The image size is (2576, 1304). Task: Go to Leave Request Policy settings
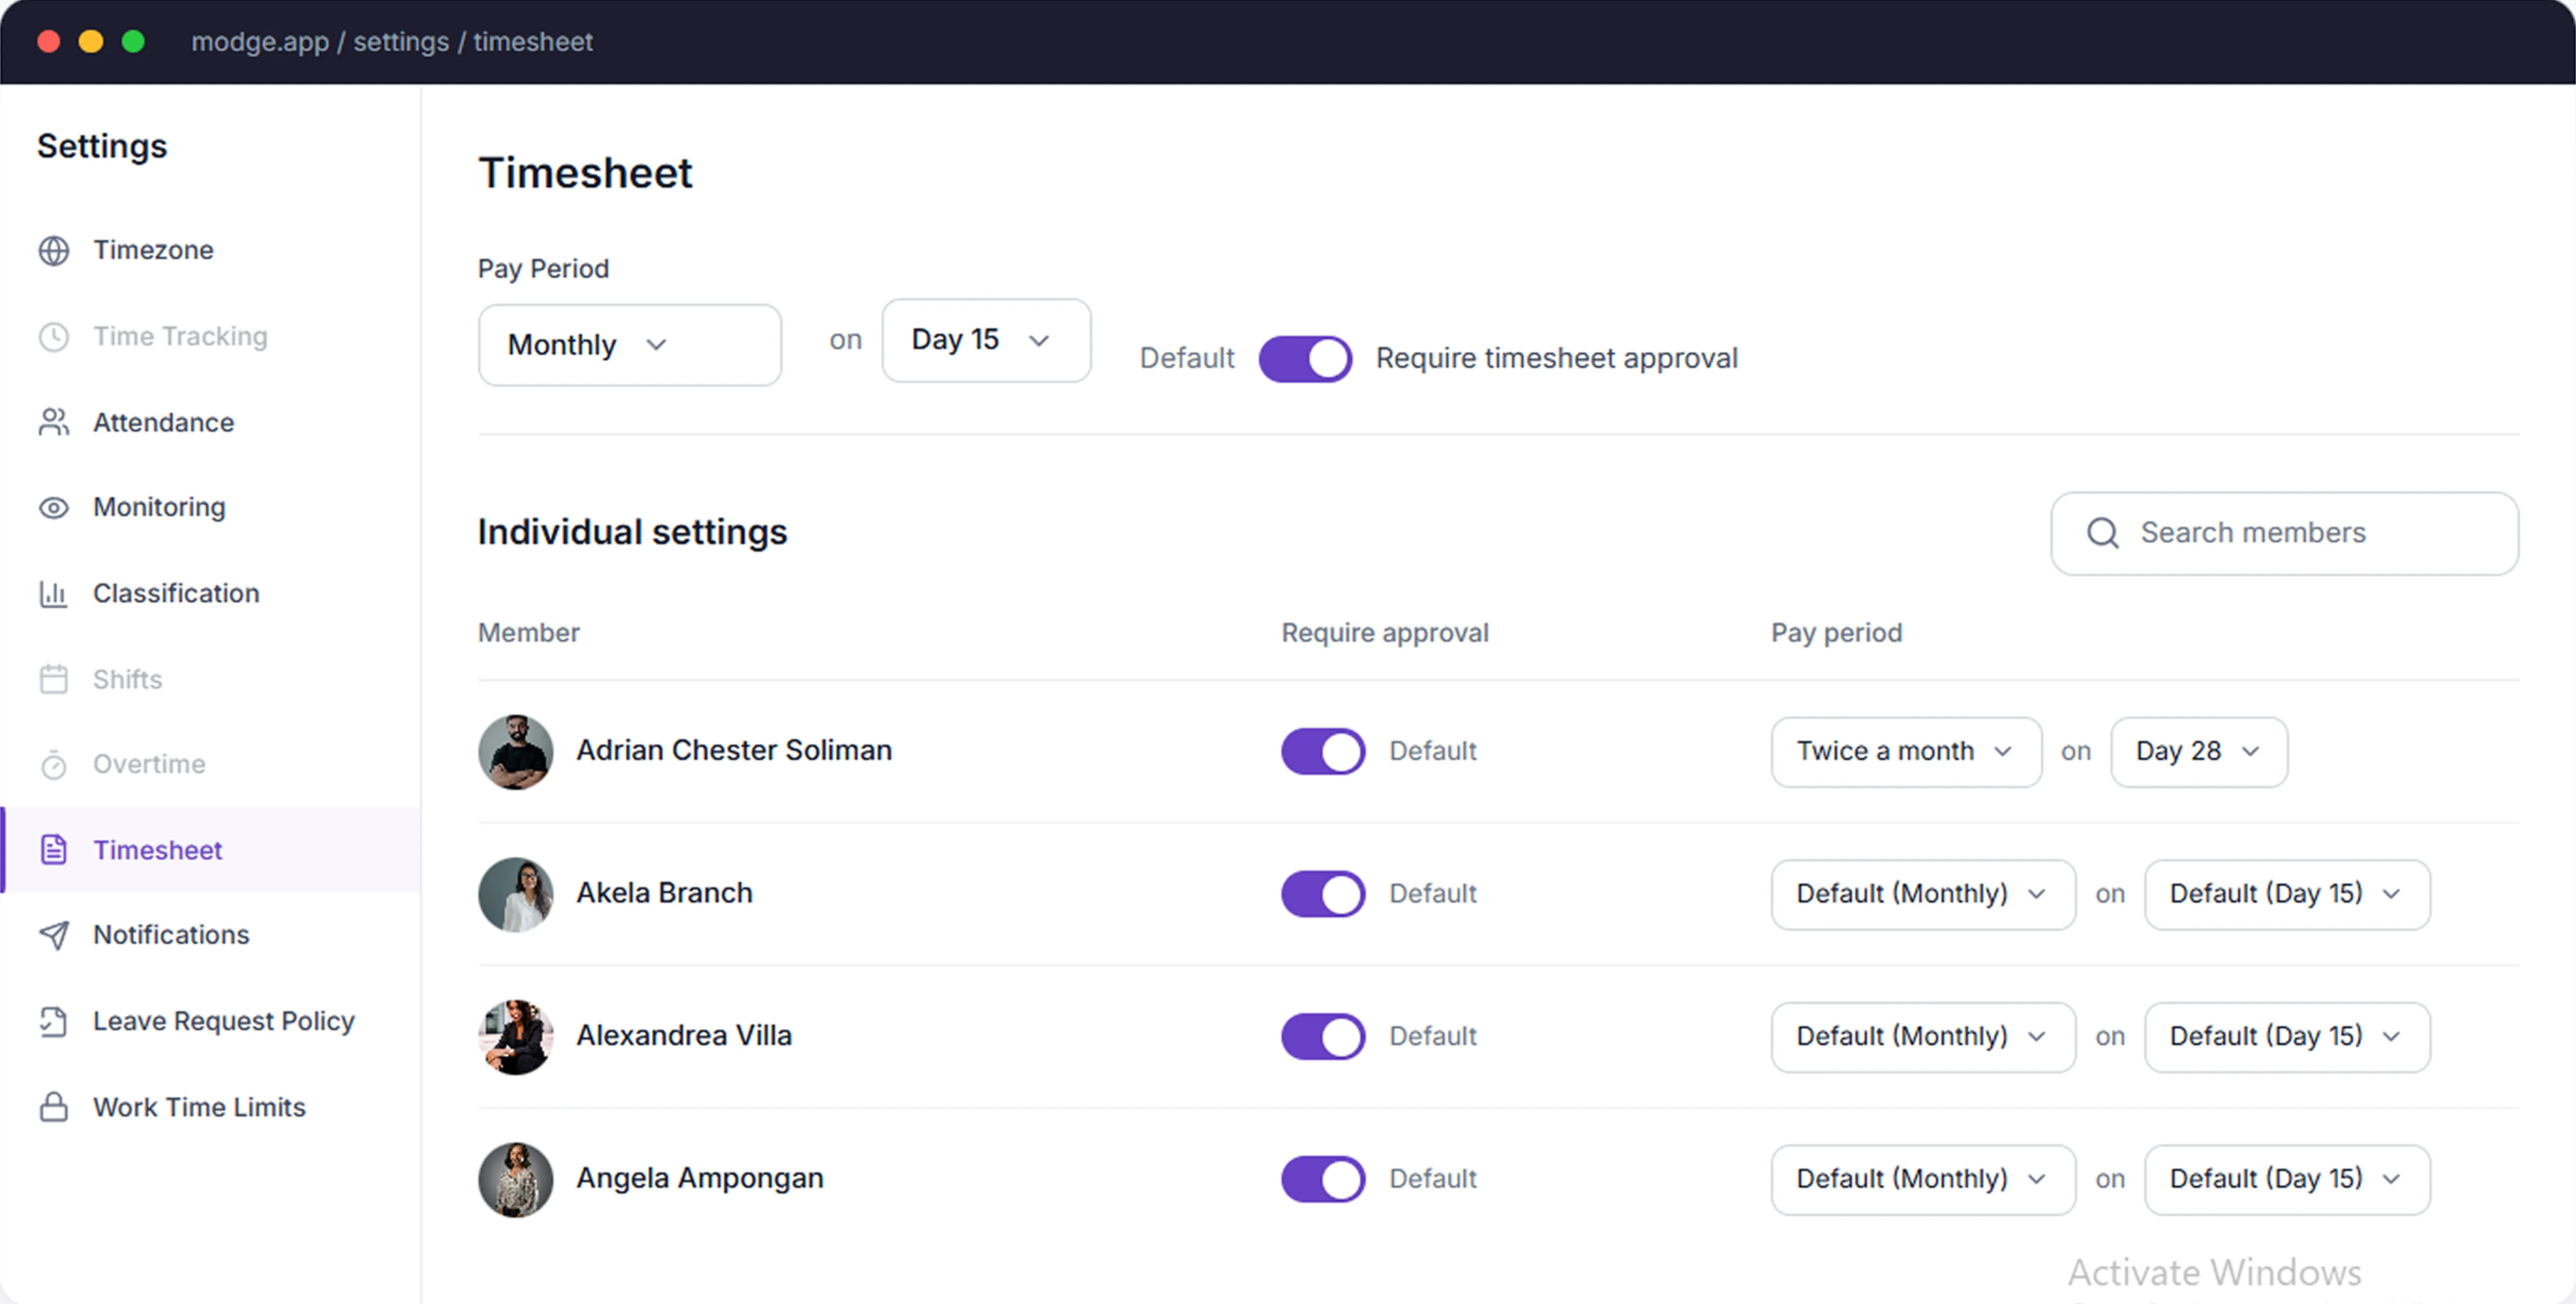click(210, 1021)
